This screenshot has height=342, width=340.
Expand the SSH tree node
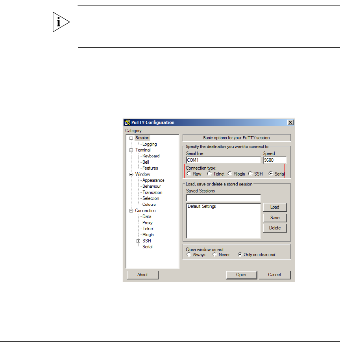(x=138, y=241)
